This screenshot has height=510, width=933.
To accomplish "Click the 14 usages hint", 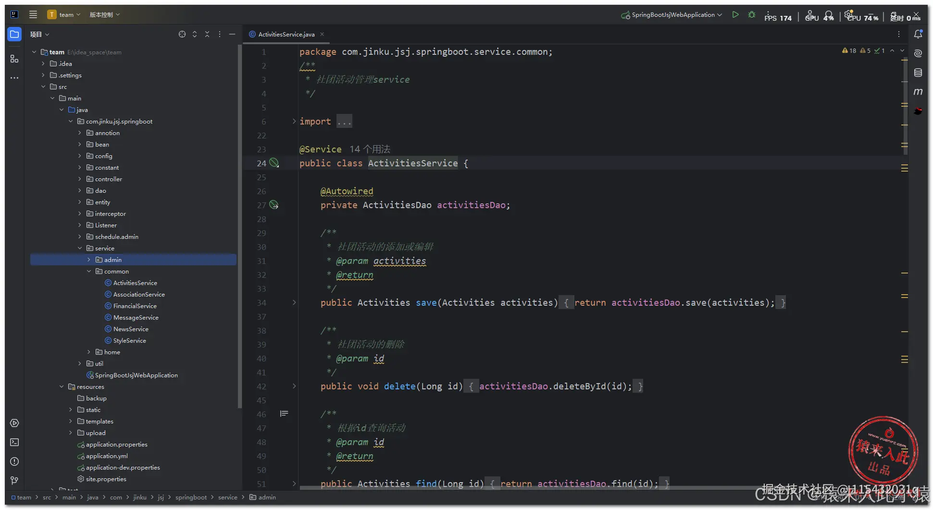I will 370,149.
